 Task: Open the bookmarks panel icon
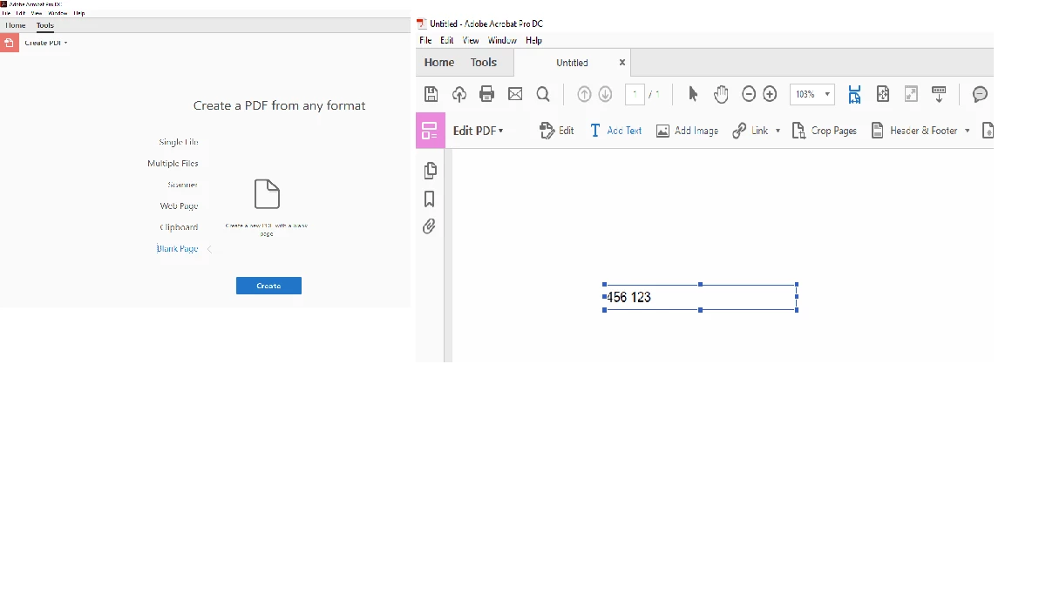(x=429, y=199)
